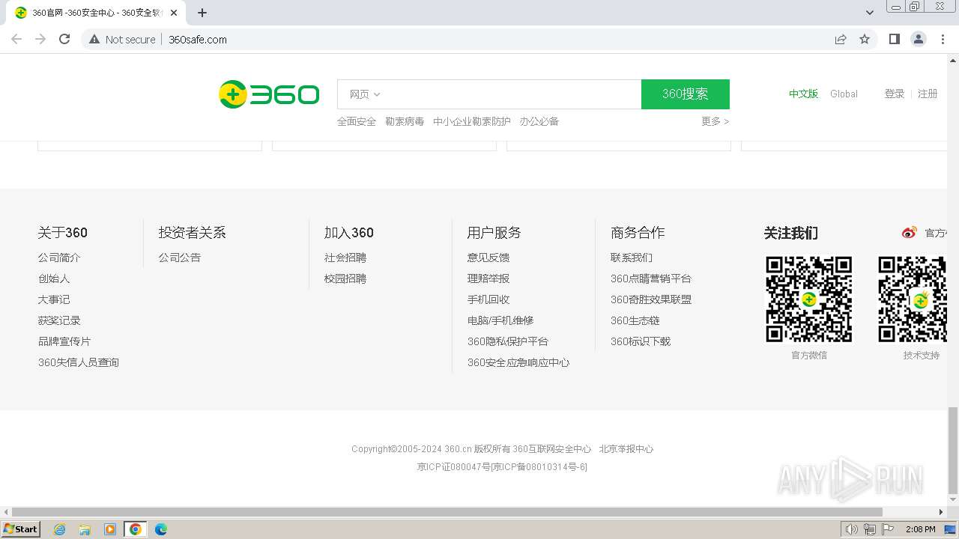The image size is (959, 539).
Task: Open 公司简介 link
Action: pos(59,258)
